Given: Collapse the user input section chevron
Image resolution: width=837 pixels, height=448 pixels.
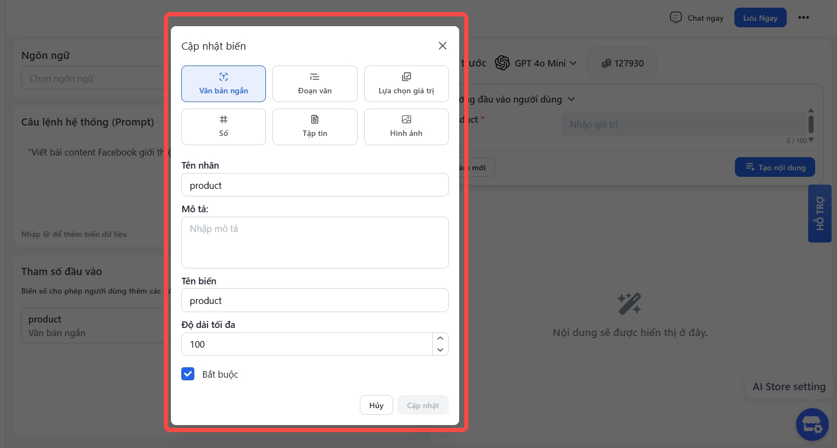Looking at the screenshot, I should click(572, 99).
